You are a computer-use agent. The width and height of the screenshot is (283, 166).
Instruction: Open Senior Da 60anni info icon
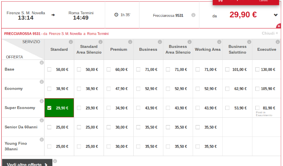[x=42, y=120]
